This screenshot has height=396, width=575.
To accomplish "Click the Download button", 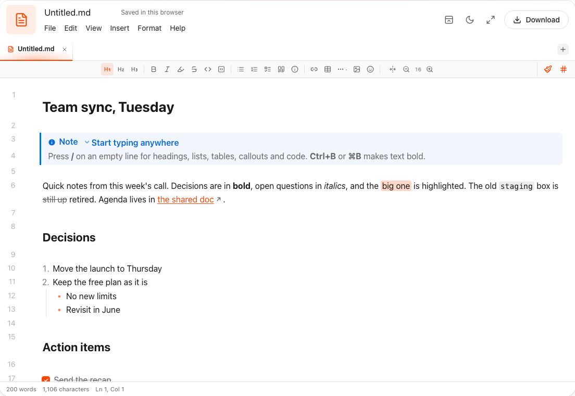I will [536, 20].
